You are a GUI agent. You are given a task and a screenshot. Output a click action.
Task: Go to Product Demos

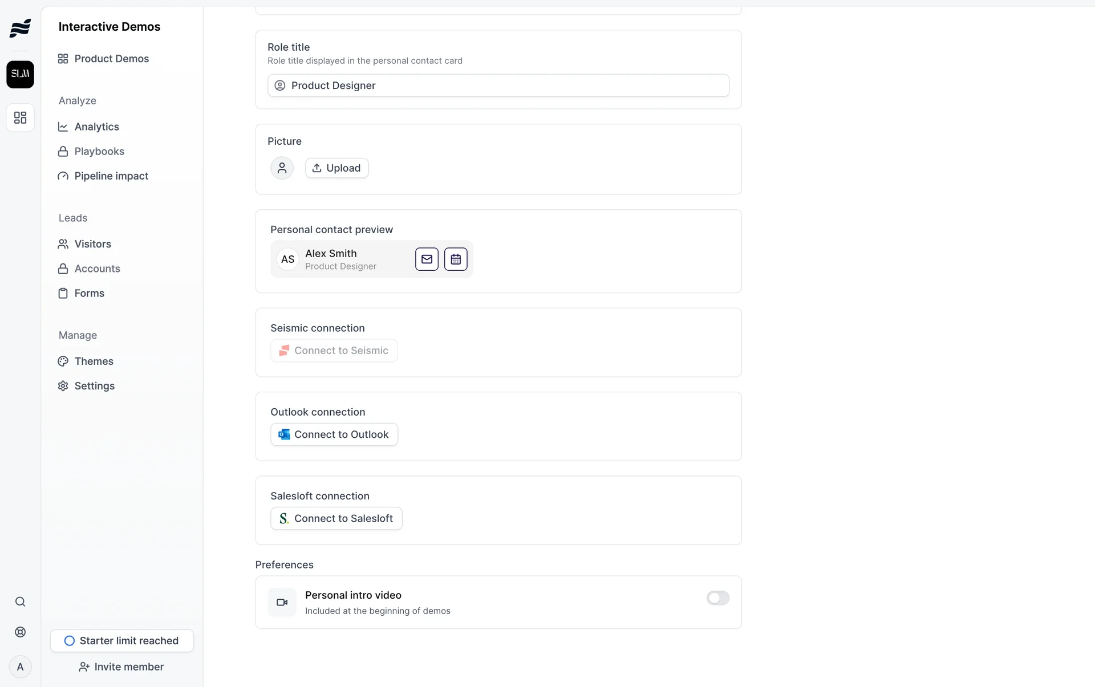pyautogui.click(x=111, y=59)
